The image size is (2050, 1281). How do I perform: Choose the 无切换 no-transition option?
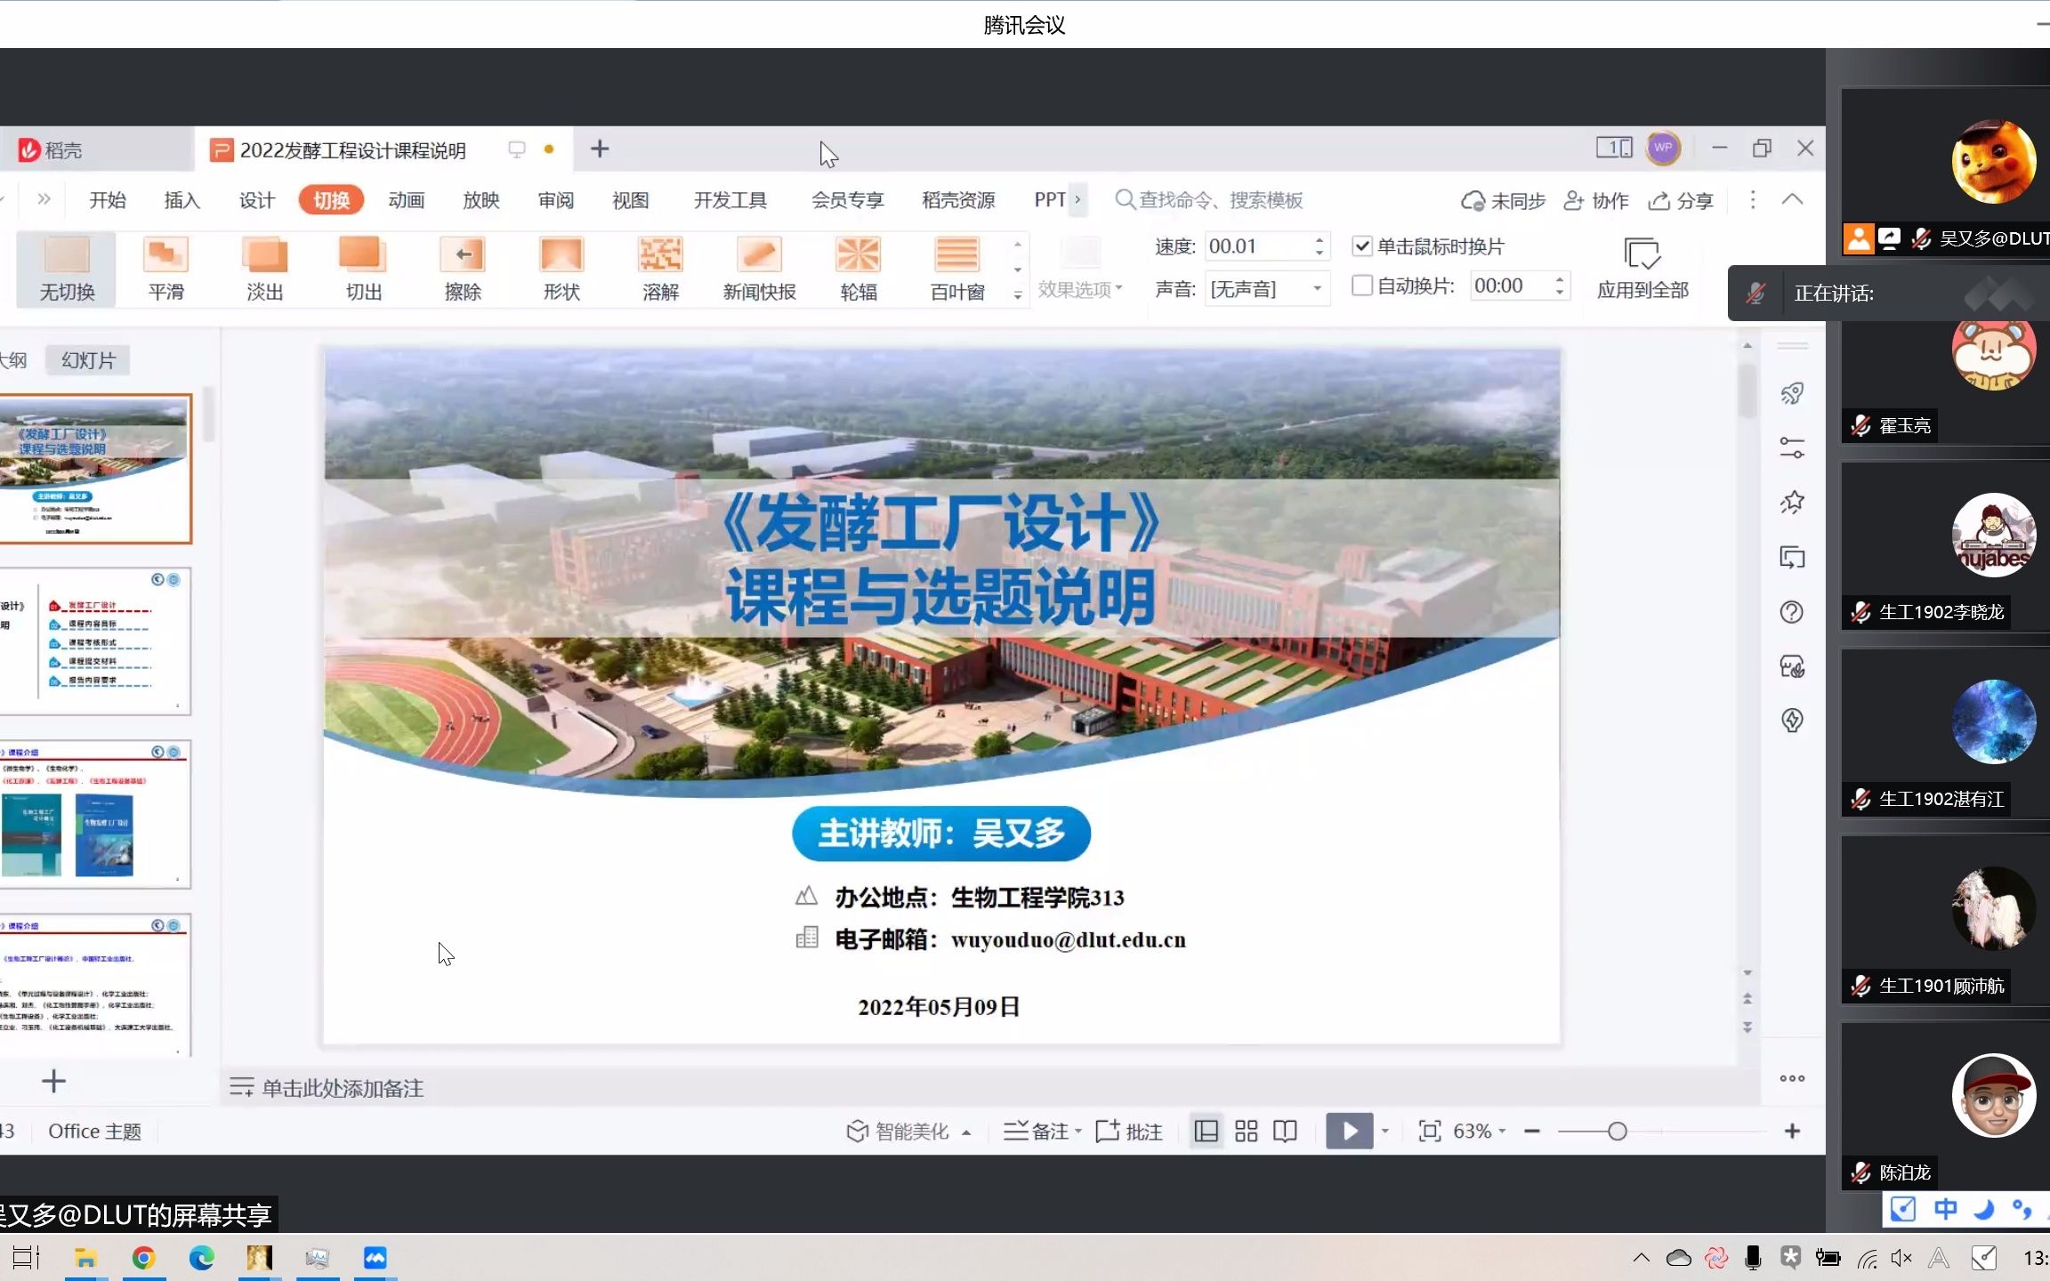click(x=67, y=269)
